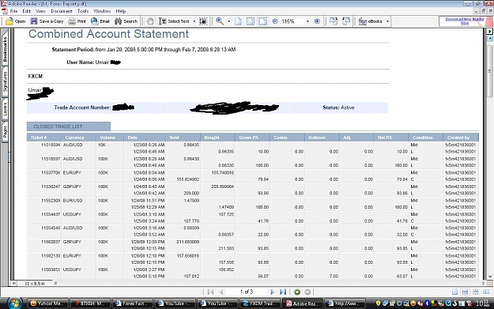Expand the Select Text tool dropdown arrow
494x309 pixels.
[194, 21]
